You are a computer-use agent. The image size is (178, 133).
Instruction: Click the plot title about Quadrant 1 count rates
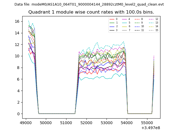tap(91, 12)
